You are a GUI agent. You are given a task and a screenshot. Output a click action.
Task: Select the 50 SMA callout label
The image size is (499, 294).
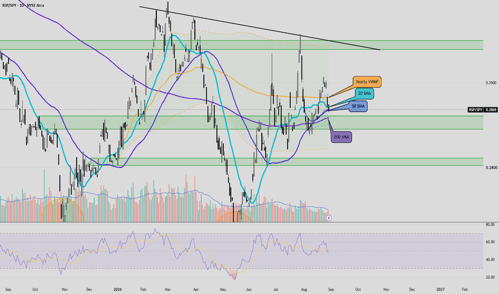(x=358, y=106)
